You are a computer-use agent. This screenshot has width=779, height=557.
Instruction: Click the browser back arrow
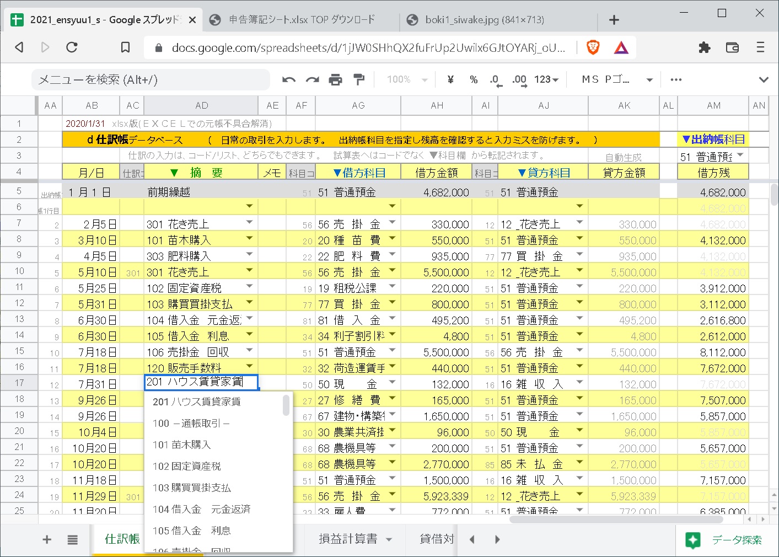(x=19, y=47)
